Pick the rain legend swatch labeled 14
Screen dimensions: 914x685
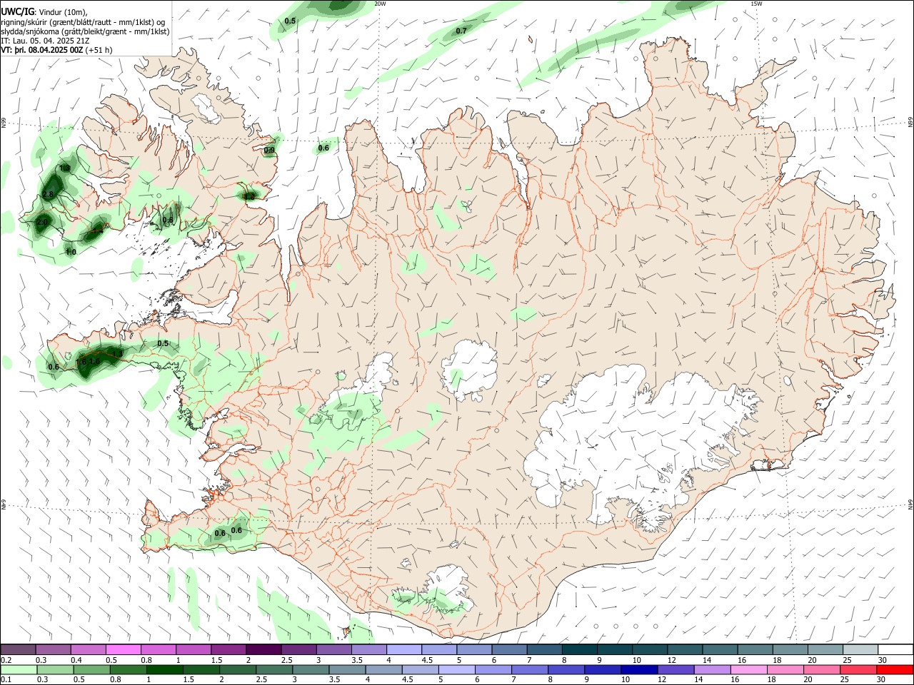point(713,669)
